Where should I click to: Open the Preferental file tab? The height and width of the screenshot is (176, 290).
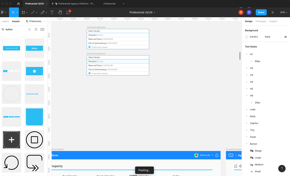[x=109, y=3]
